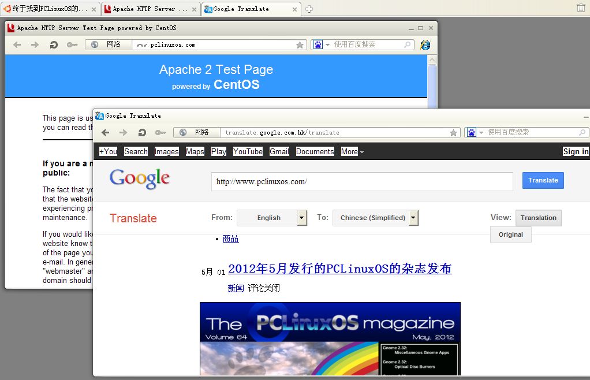Screen dimensions: 590x380
Task: Click Baidu paw icon in Translate window
Action: (472, 132)
